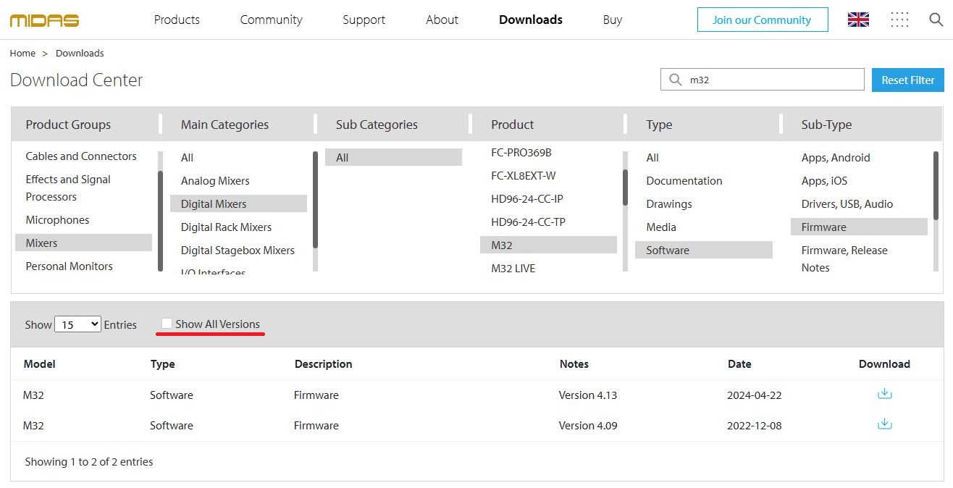Click date 2022-12-08 cell
953x488 pixels.
coord(754,426)
